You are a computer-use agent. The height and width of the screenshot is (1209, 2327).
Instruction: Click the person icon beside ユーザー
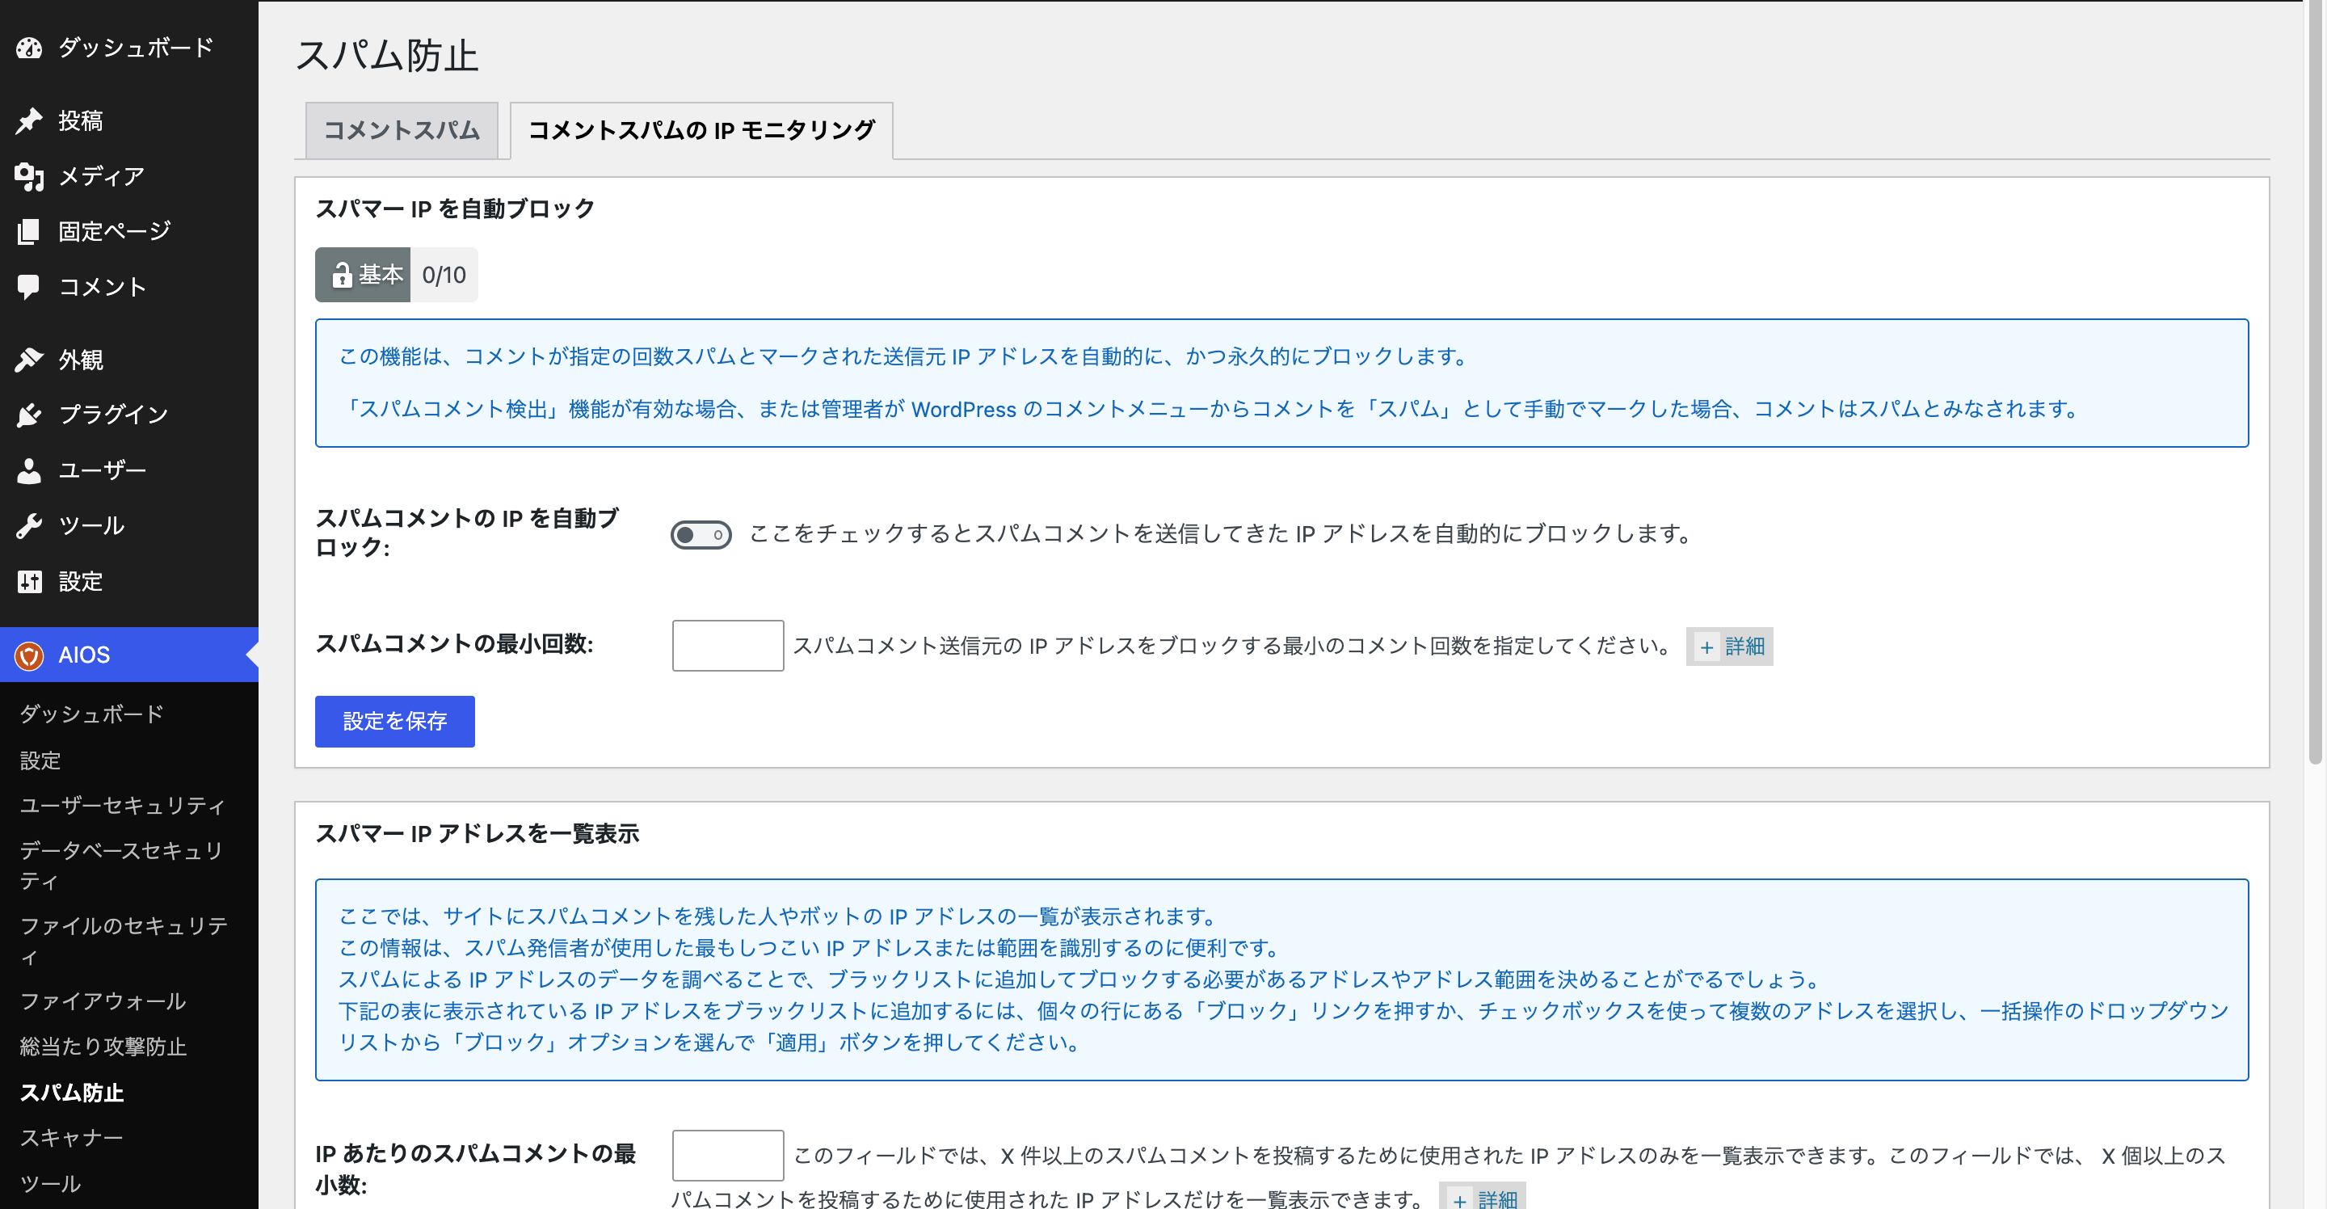(x=29, y=471)
